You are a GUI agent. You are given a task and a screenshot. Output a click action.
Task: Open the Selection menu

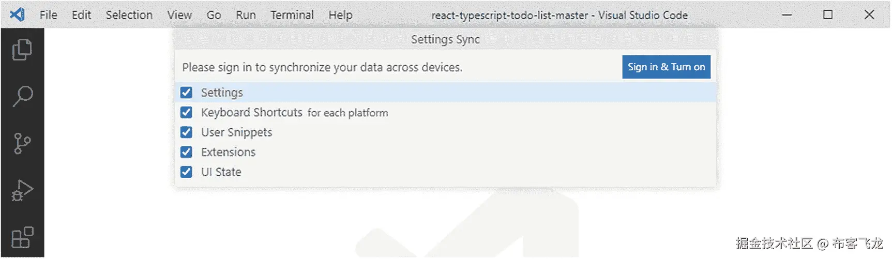[x=129, y=15]
